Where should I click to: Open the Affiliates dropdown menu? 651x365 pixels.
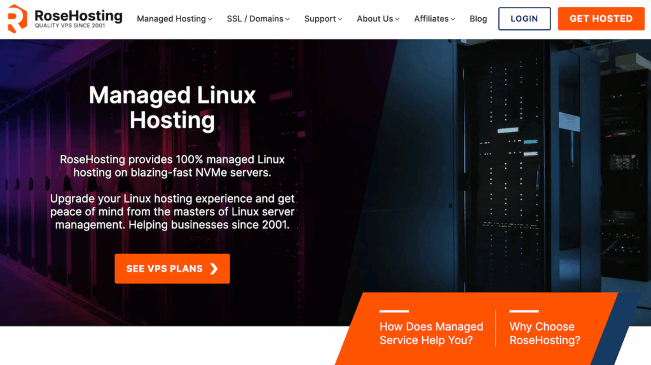[434, 18]
